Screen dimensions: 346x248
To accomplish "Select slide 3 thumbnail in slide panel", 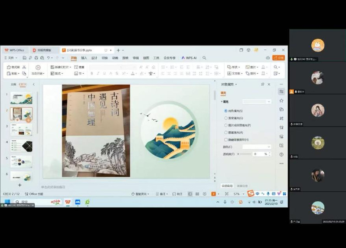I will pos(21,130).
